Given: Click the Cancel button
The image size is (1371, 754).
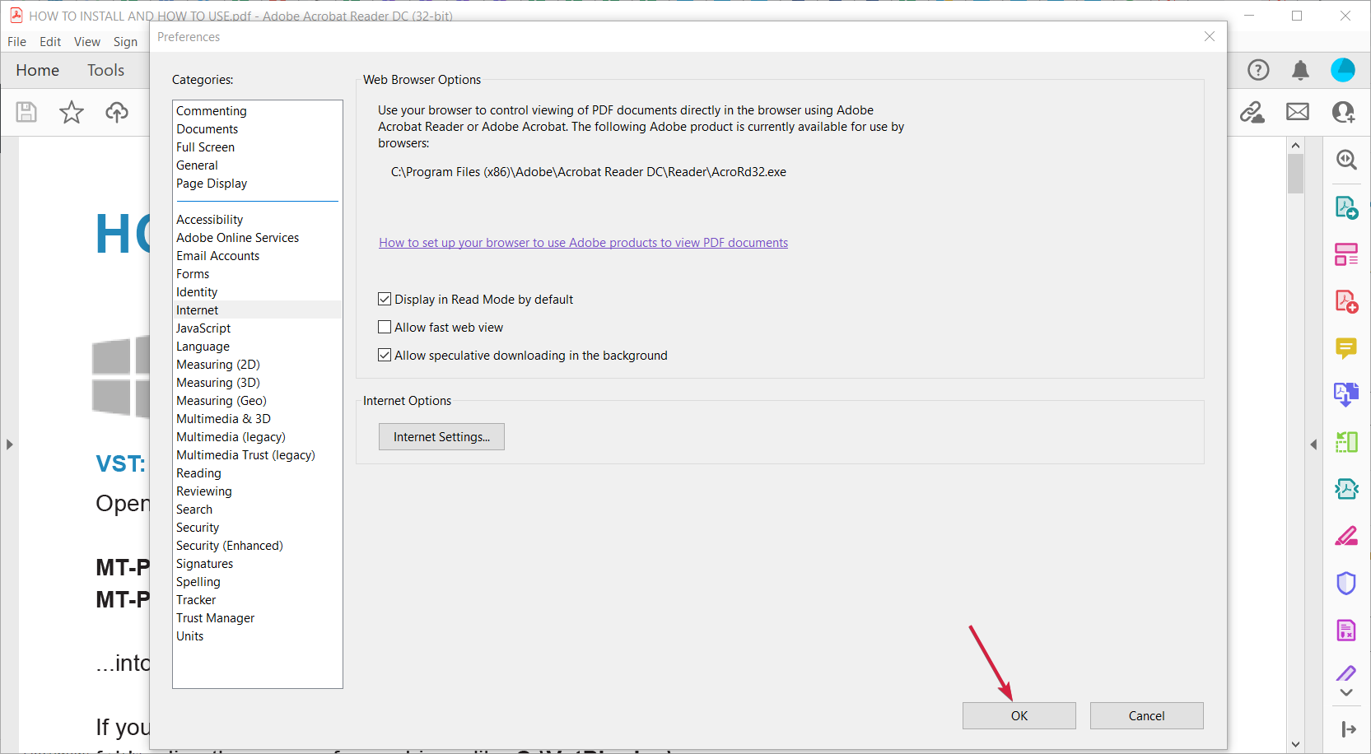Looking at the screenshot, I should coord(1147,716).
